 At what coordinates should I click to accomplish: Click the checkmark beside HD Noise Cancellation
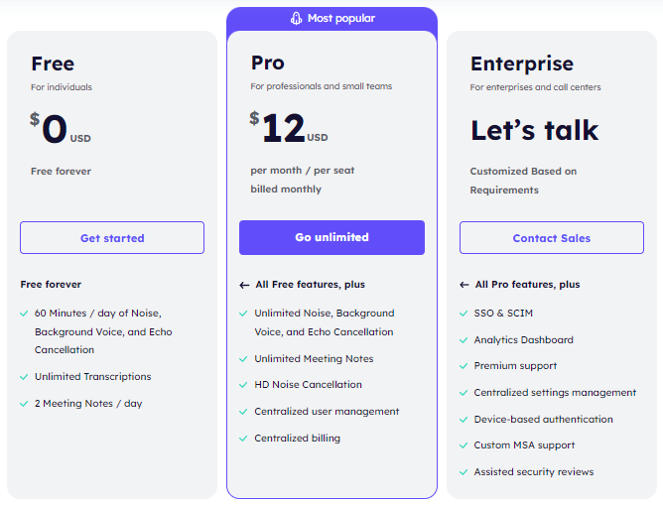(x=243, y=385)
